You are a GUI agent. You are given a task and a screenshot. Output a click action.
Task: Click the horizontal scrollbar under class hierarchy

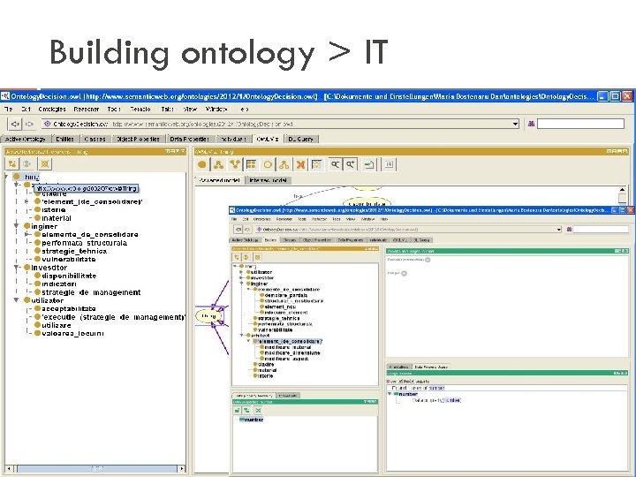click(x=95, y=469)
